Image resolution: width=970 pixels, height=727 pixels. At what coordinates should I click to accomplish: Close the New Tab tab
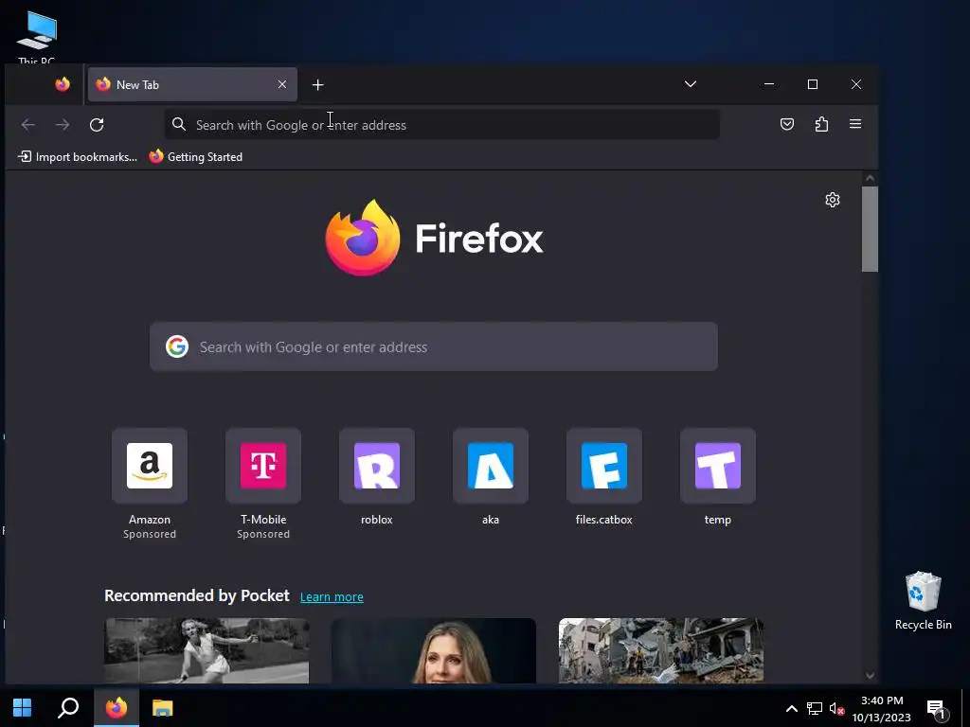pos(282,84)
